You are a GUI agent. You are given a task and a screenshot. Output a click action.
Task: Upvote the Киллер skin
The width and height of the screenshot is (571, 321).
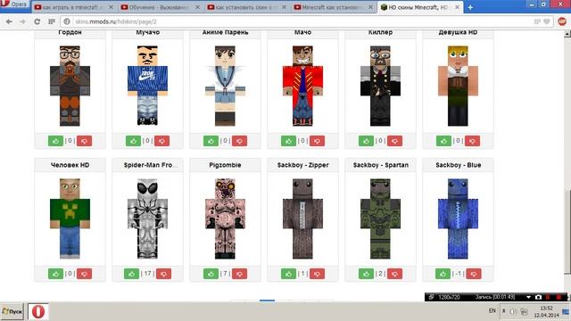click(x=366, y=141)
